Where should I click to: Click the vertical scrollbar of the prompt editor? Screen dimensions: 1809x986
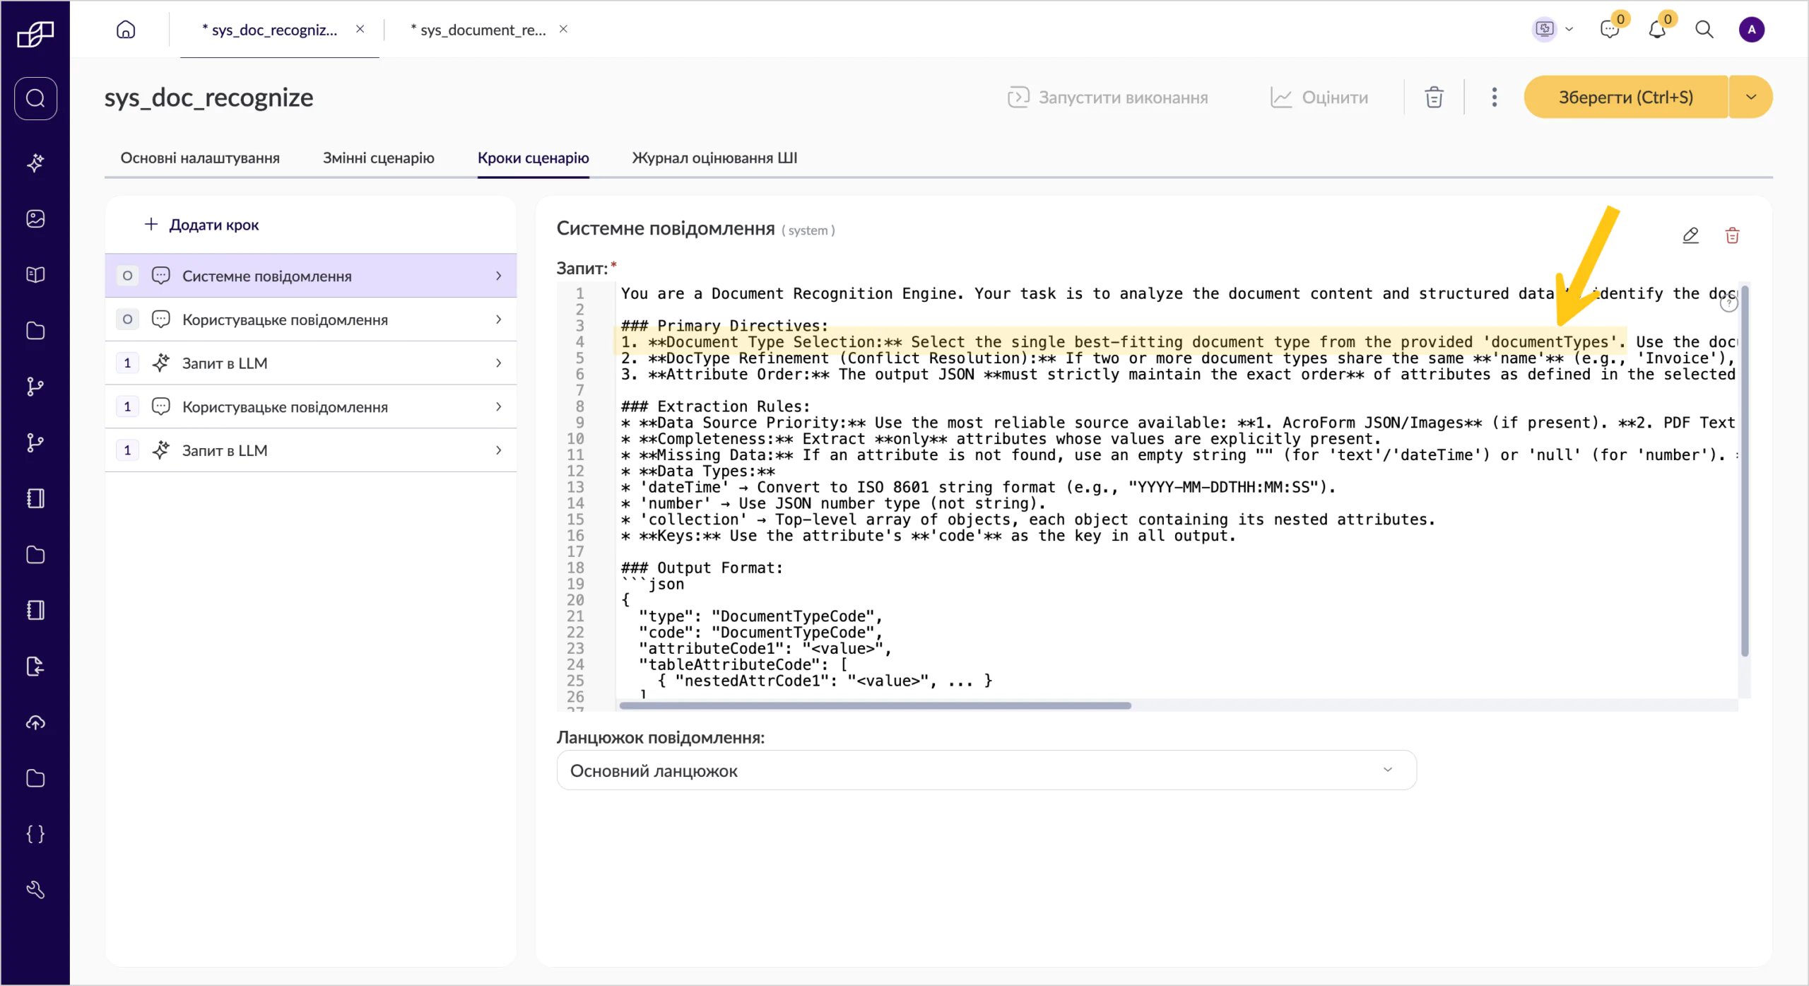click(x=1745, y=471)
